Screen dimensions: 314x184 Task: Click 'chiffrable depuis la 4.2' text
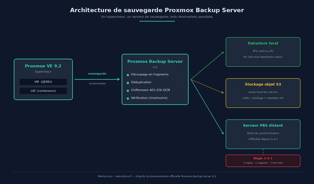[x=263, y=139]
